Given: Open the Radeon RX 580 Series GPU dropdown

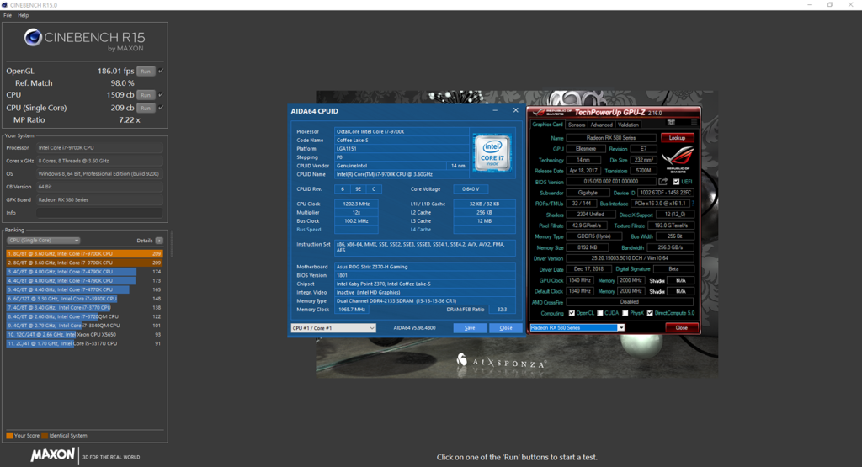Looking at the screenshot, I should click(577, 328).
